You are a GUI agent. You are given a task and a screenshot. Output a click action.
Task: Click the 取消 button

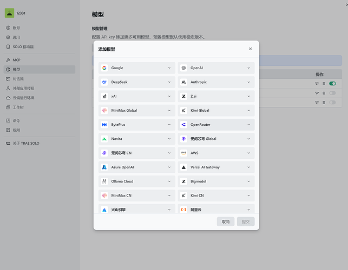[226, 222]
